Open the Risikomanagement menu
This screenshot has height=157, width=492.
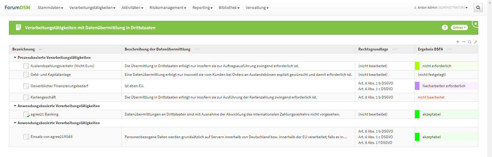(168, 8)
